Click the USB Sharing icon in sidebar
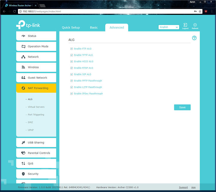The image size is (216, 192). 23,143
